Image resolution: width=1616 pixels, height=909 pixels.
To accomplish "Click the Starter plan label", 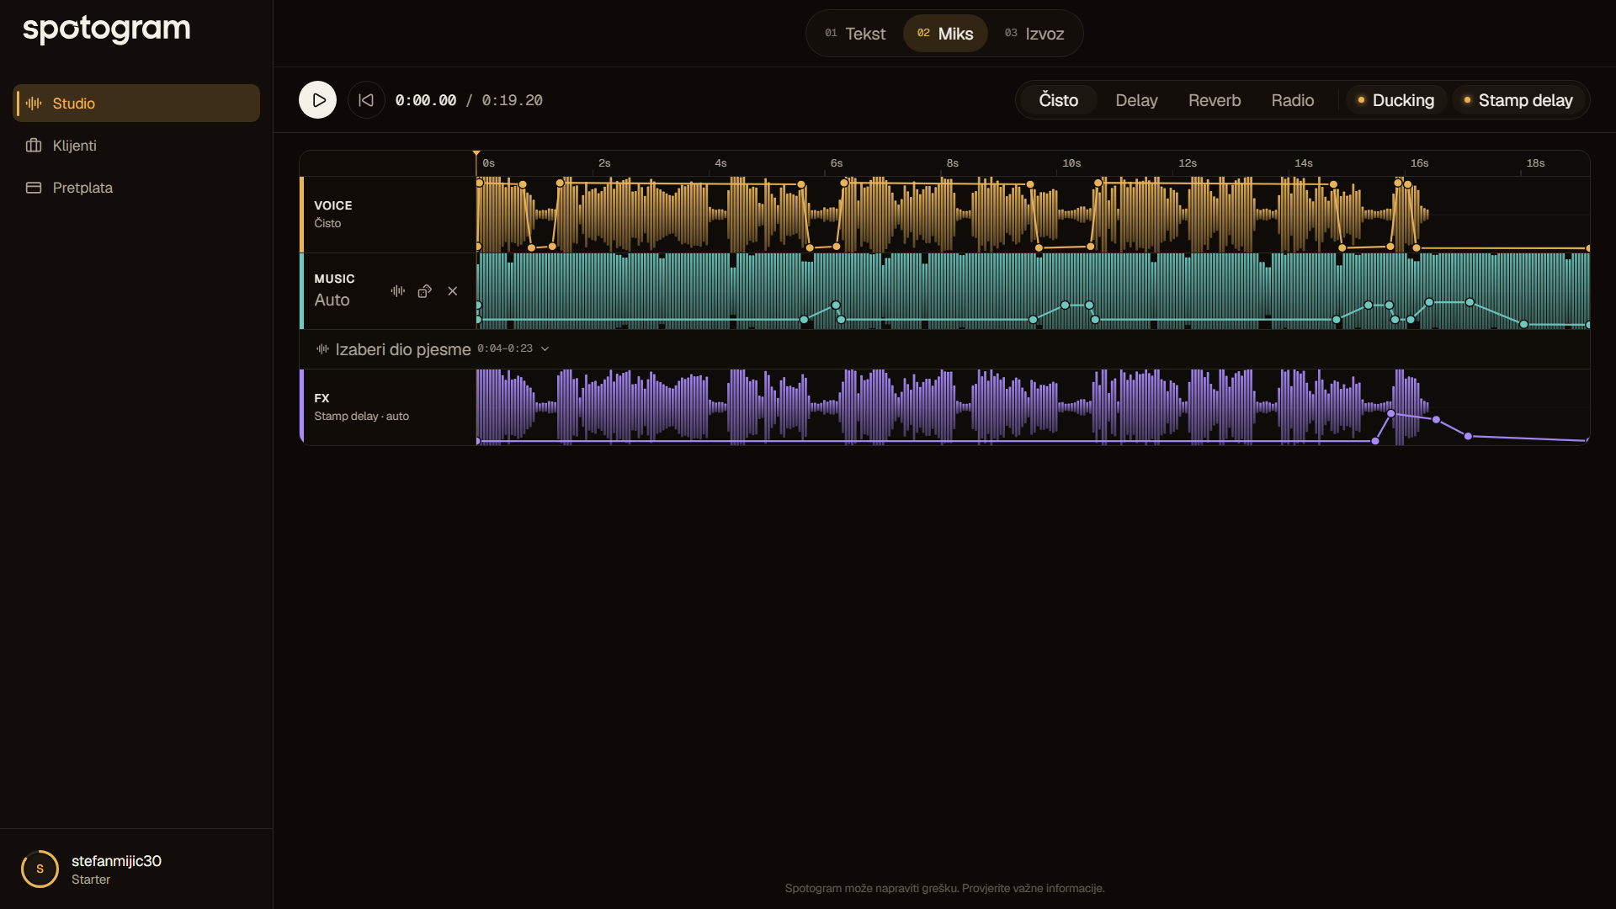I will coord(91,880).
